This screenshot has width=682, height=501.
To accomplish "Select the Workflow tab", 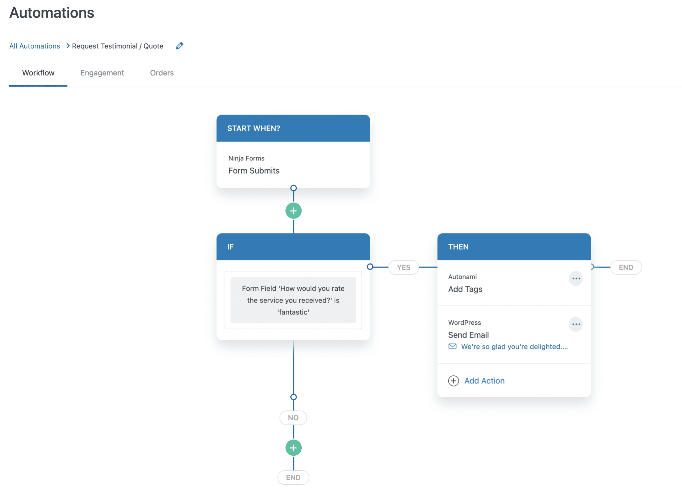I will [38, 73].
